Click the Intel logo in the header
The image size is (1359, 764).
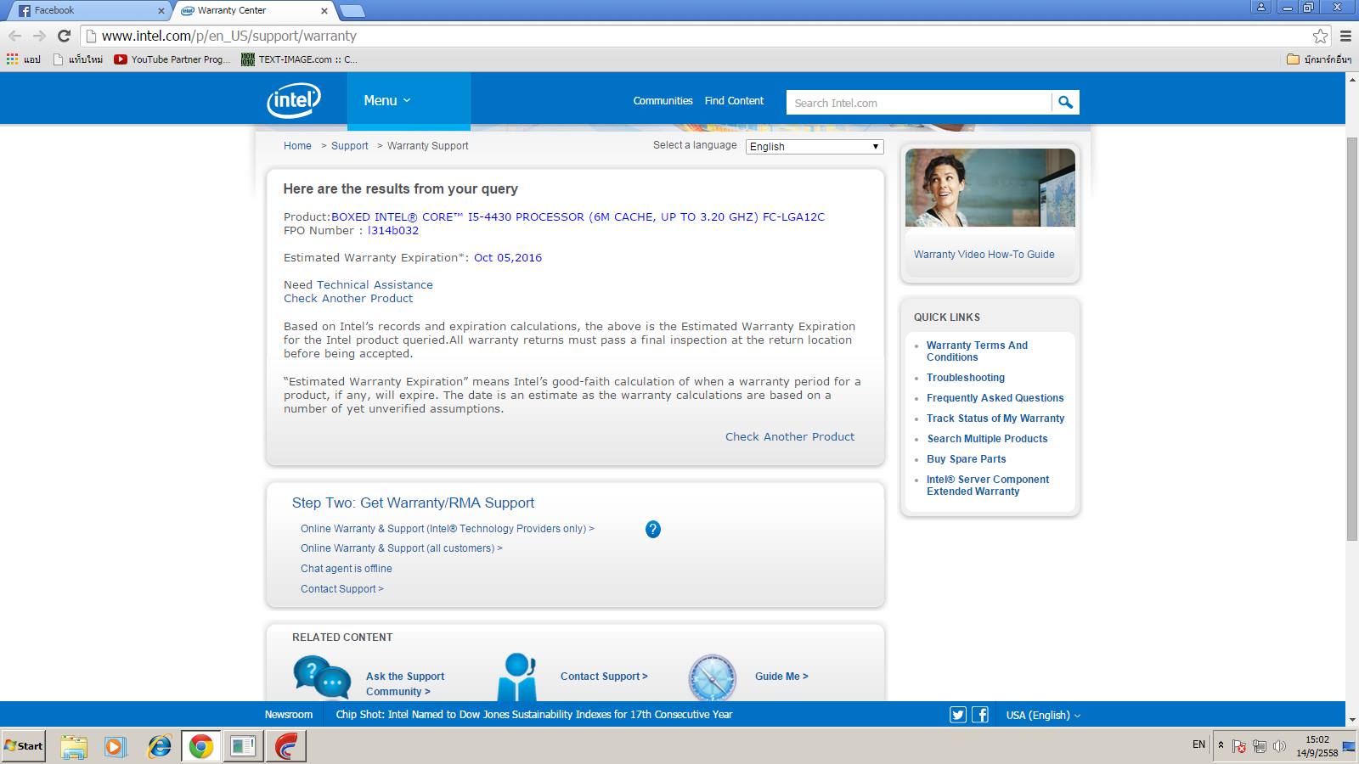pos(294,101)
